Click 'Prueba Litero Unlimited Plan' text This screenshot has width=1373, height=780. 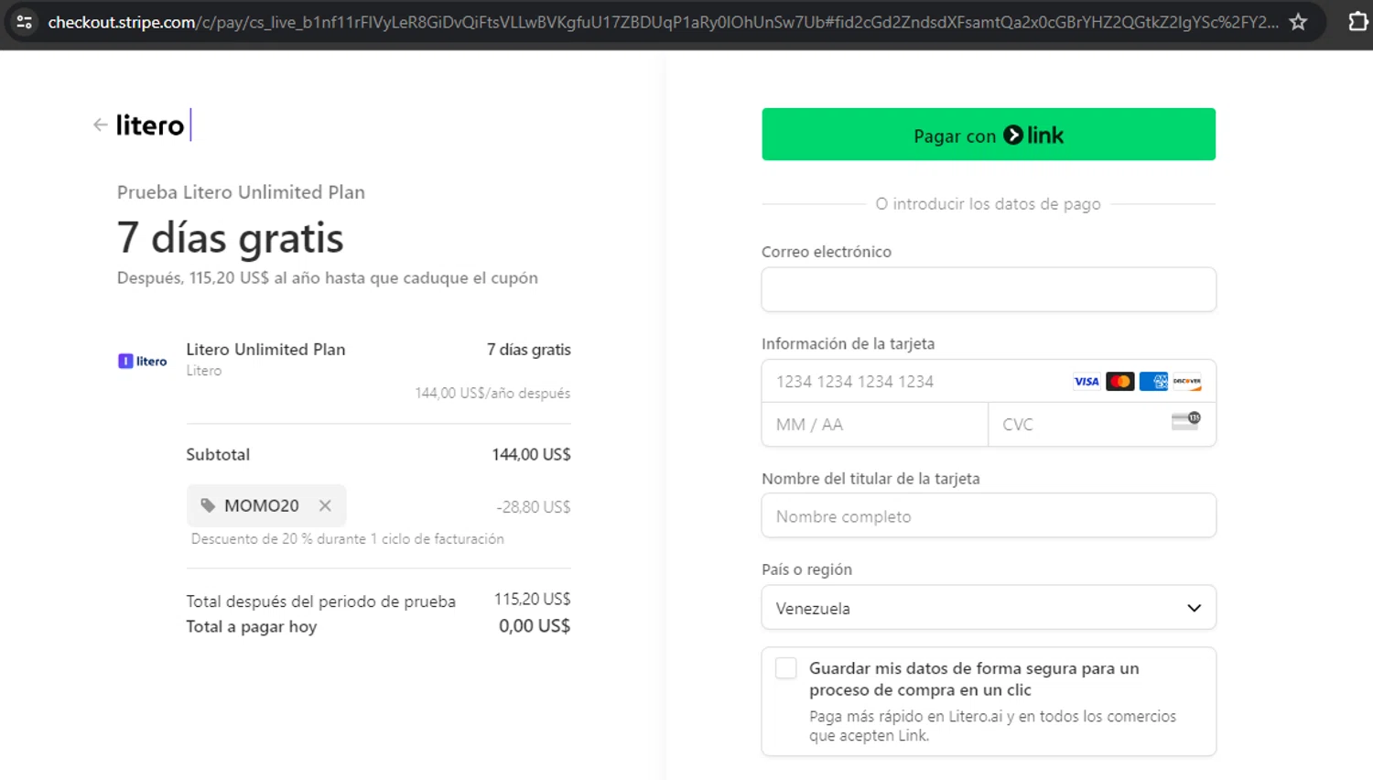(241, 192)
